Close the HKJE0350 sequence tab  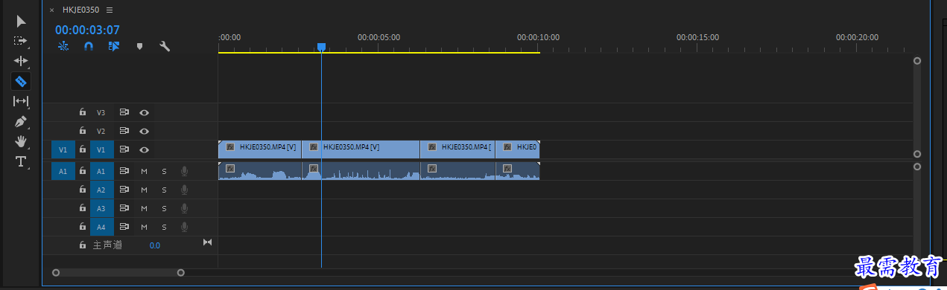[x=51, y=10]
